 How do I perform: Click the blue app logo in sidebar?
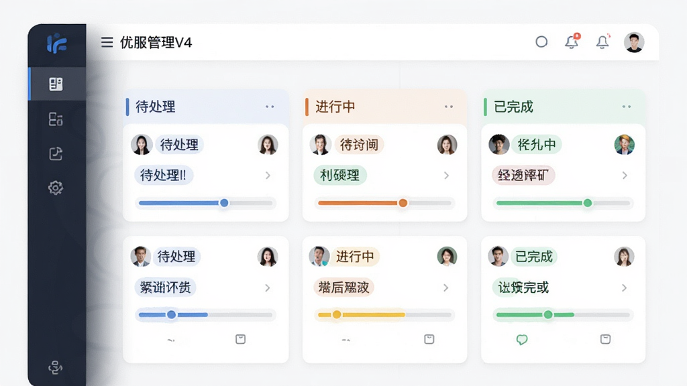tap(57, 44)
